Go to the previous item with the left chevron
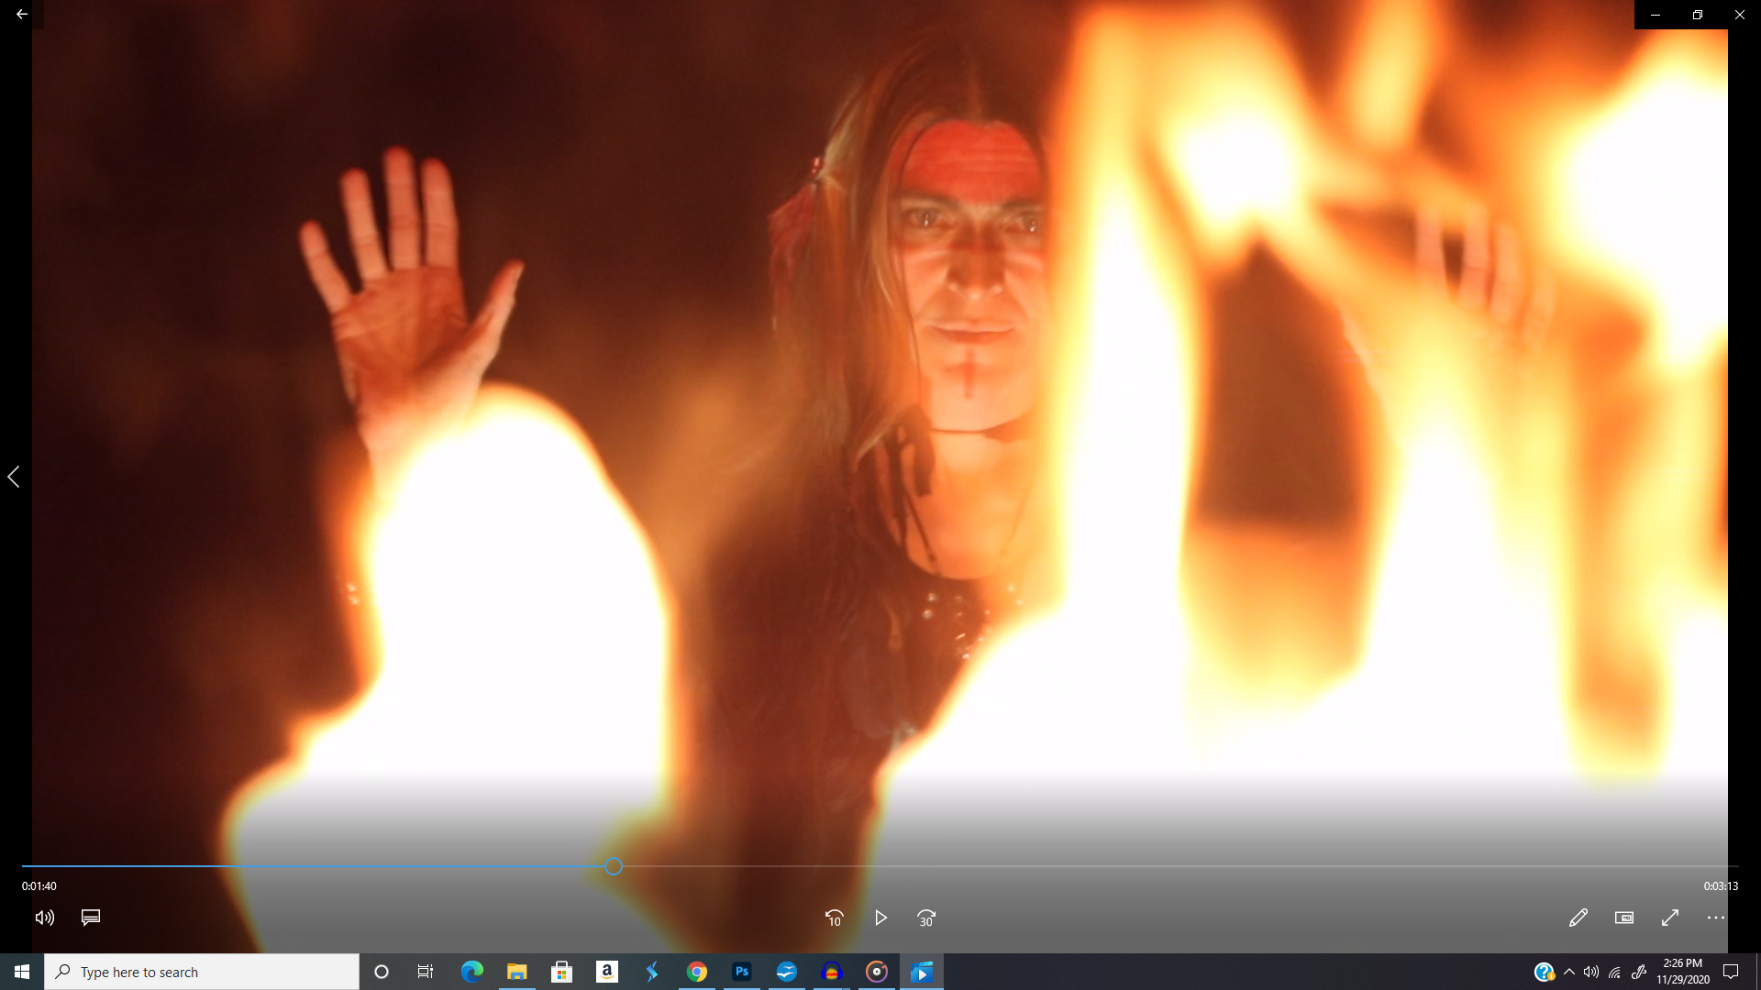This screenshot has width=1761, height=990. [14, 477]
